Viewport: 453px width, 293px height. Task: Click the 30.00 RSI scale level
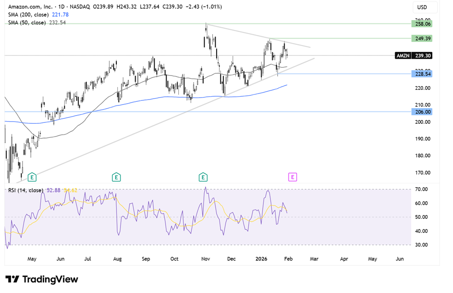click(x=421, y=245)
